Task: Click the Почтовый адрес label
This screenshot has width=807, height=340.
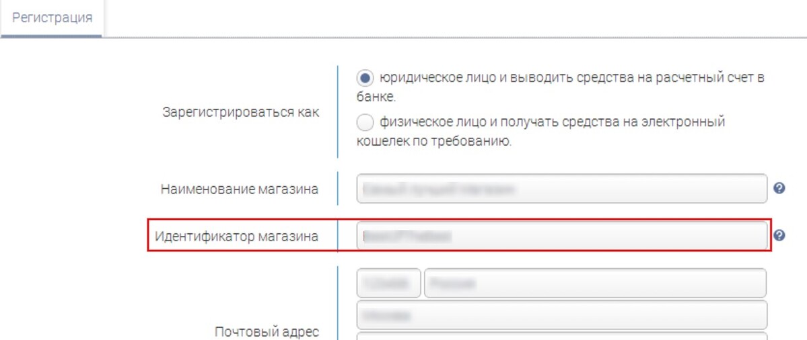Action: 267,332
